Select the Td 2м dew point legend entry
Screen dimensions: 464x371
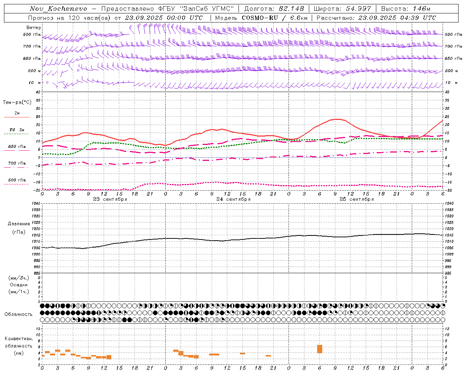coord(17,130)
